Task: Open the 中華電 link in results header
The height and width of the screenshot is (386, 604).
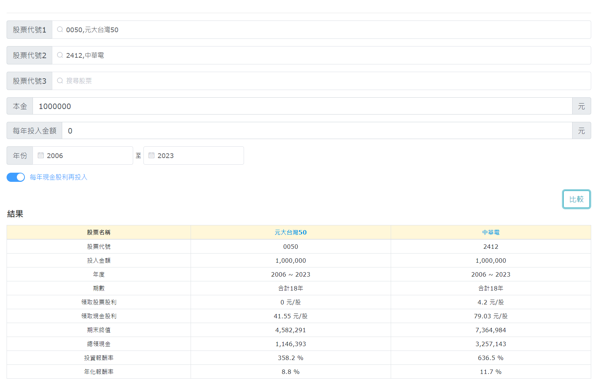Action: (x=491, y=232)
